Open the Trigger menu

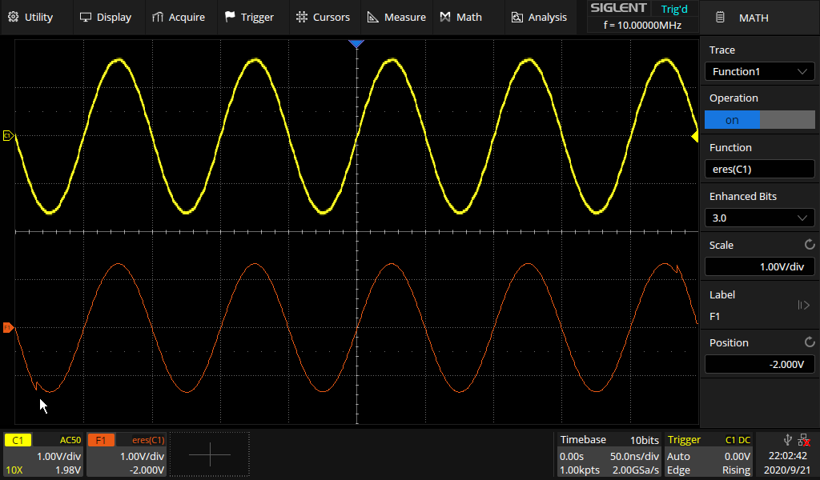[249, 18]
